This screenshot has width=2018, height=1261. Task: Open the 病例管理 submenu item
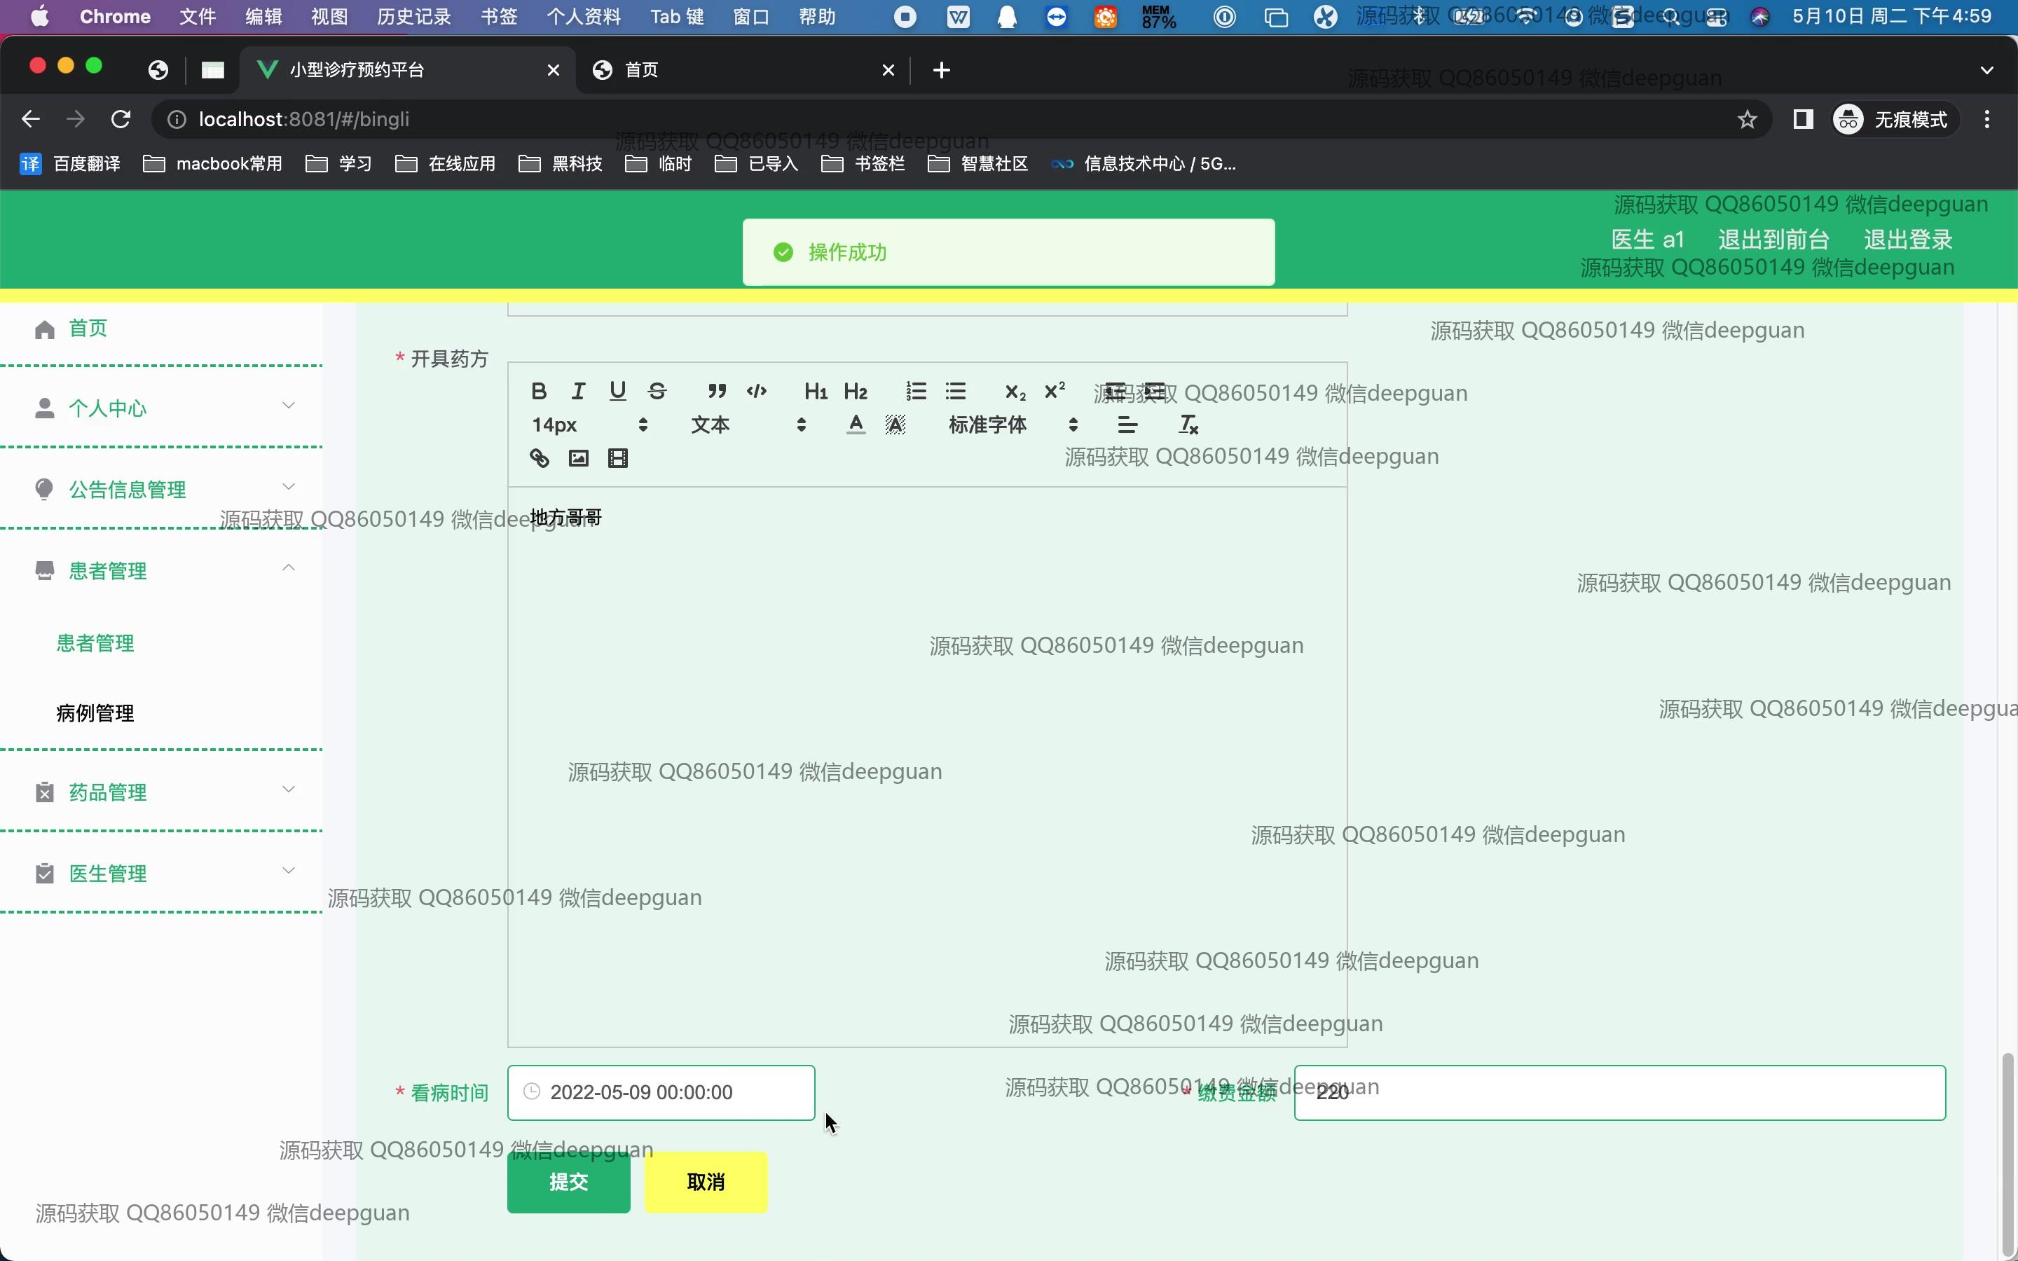[95, 713]
